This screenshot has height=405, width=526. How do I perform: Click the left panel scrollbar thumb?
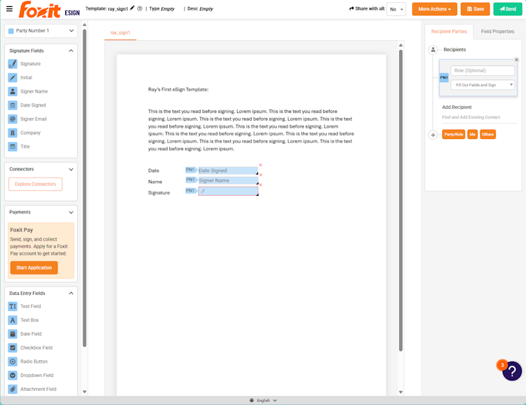[85, 188]
